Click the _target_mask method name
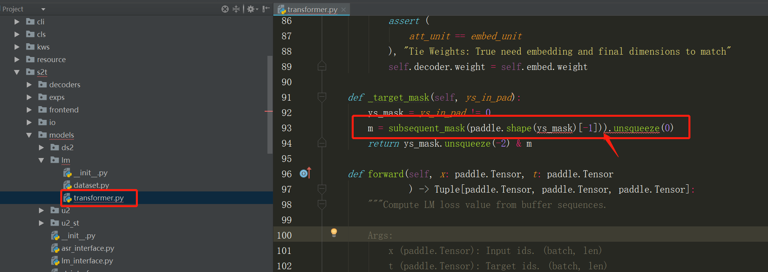This screenshot has height=272, width=768. tap(399, 97)
